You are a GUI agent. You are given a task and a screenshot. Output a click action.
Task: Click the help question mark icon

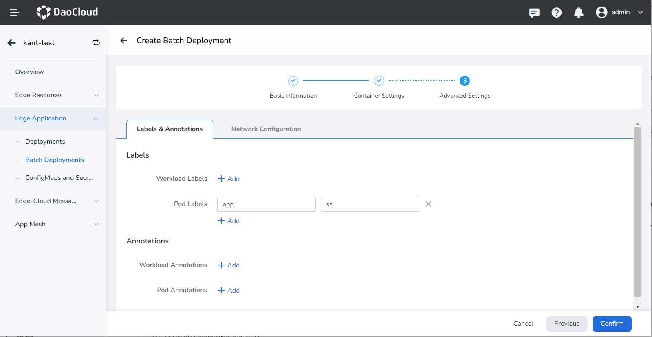(556, 13)
